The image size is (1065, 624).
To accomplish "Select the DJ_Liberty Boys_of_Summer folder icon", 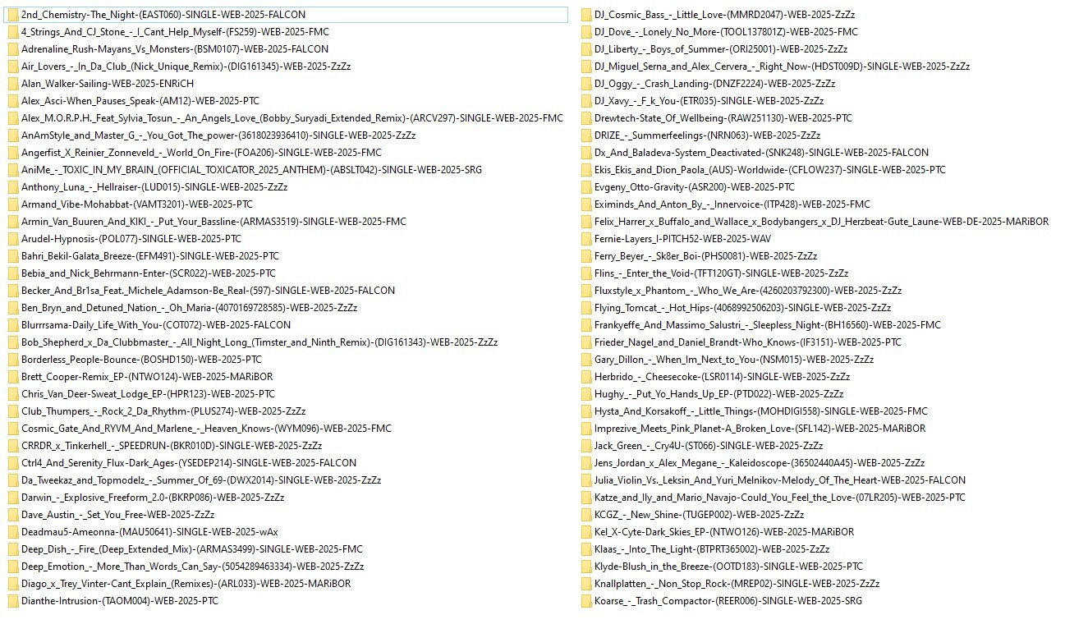I will [586, 49].
